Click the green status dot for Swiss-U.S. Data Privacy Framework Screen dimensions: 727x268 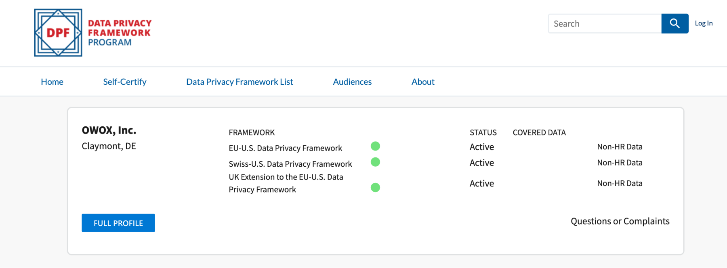pyautogui.click(x=375, y=162)
